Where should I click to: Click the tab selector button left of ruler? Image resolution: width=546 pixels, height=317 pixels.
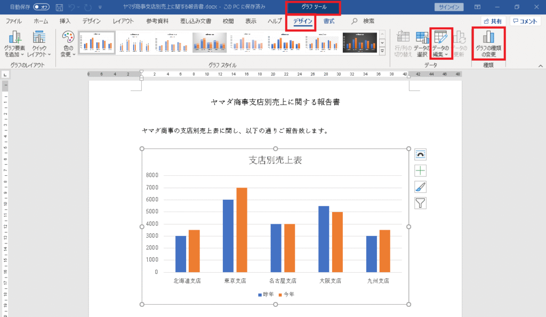click(5, 75)
